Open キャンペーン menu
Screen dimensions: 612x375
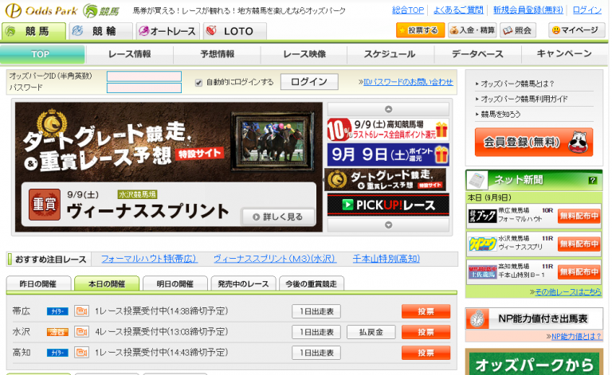pos(564,54)
